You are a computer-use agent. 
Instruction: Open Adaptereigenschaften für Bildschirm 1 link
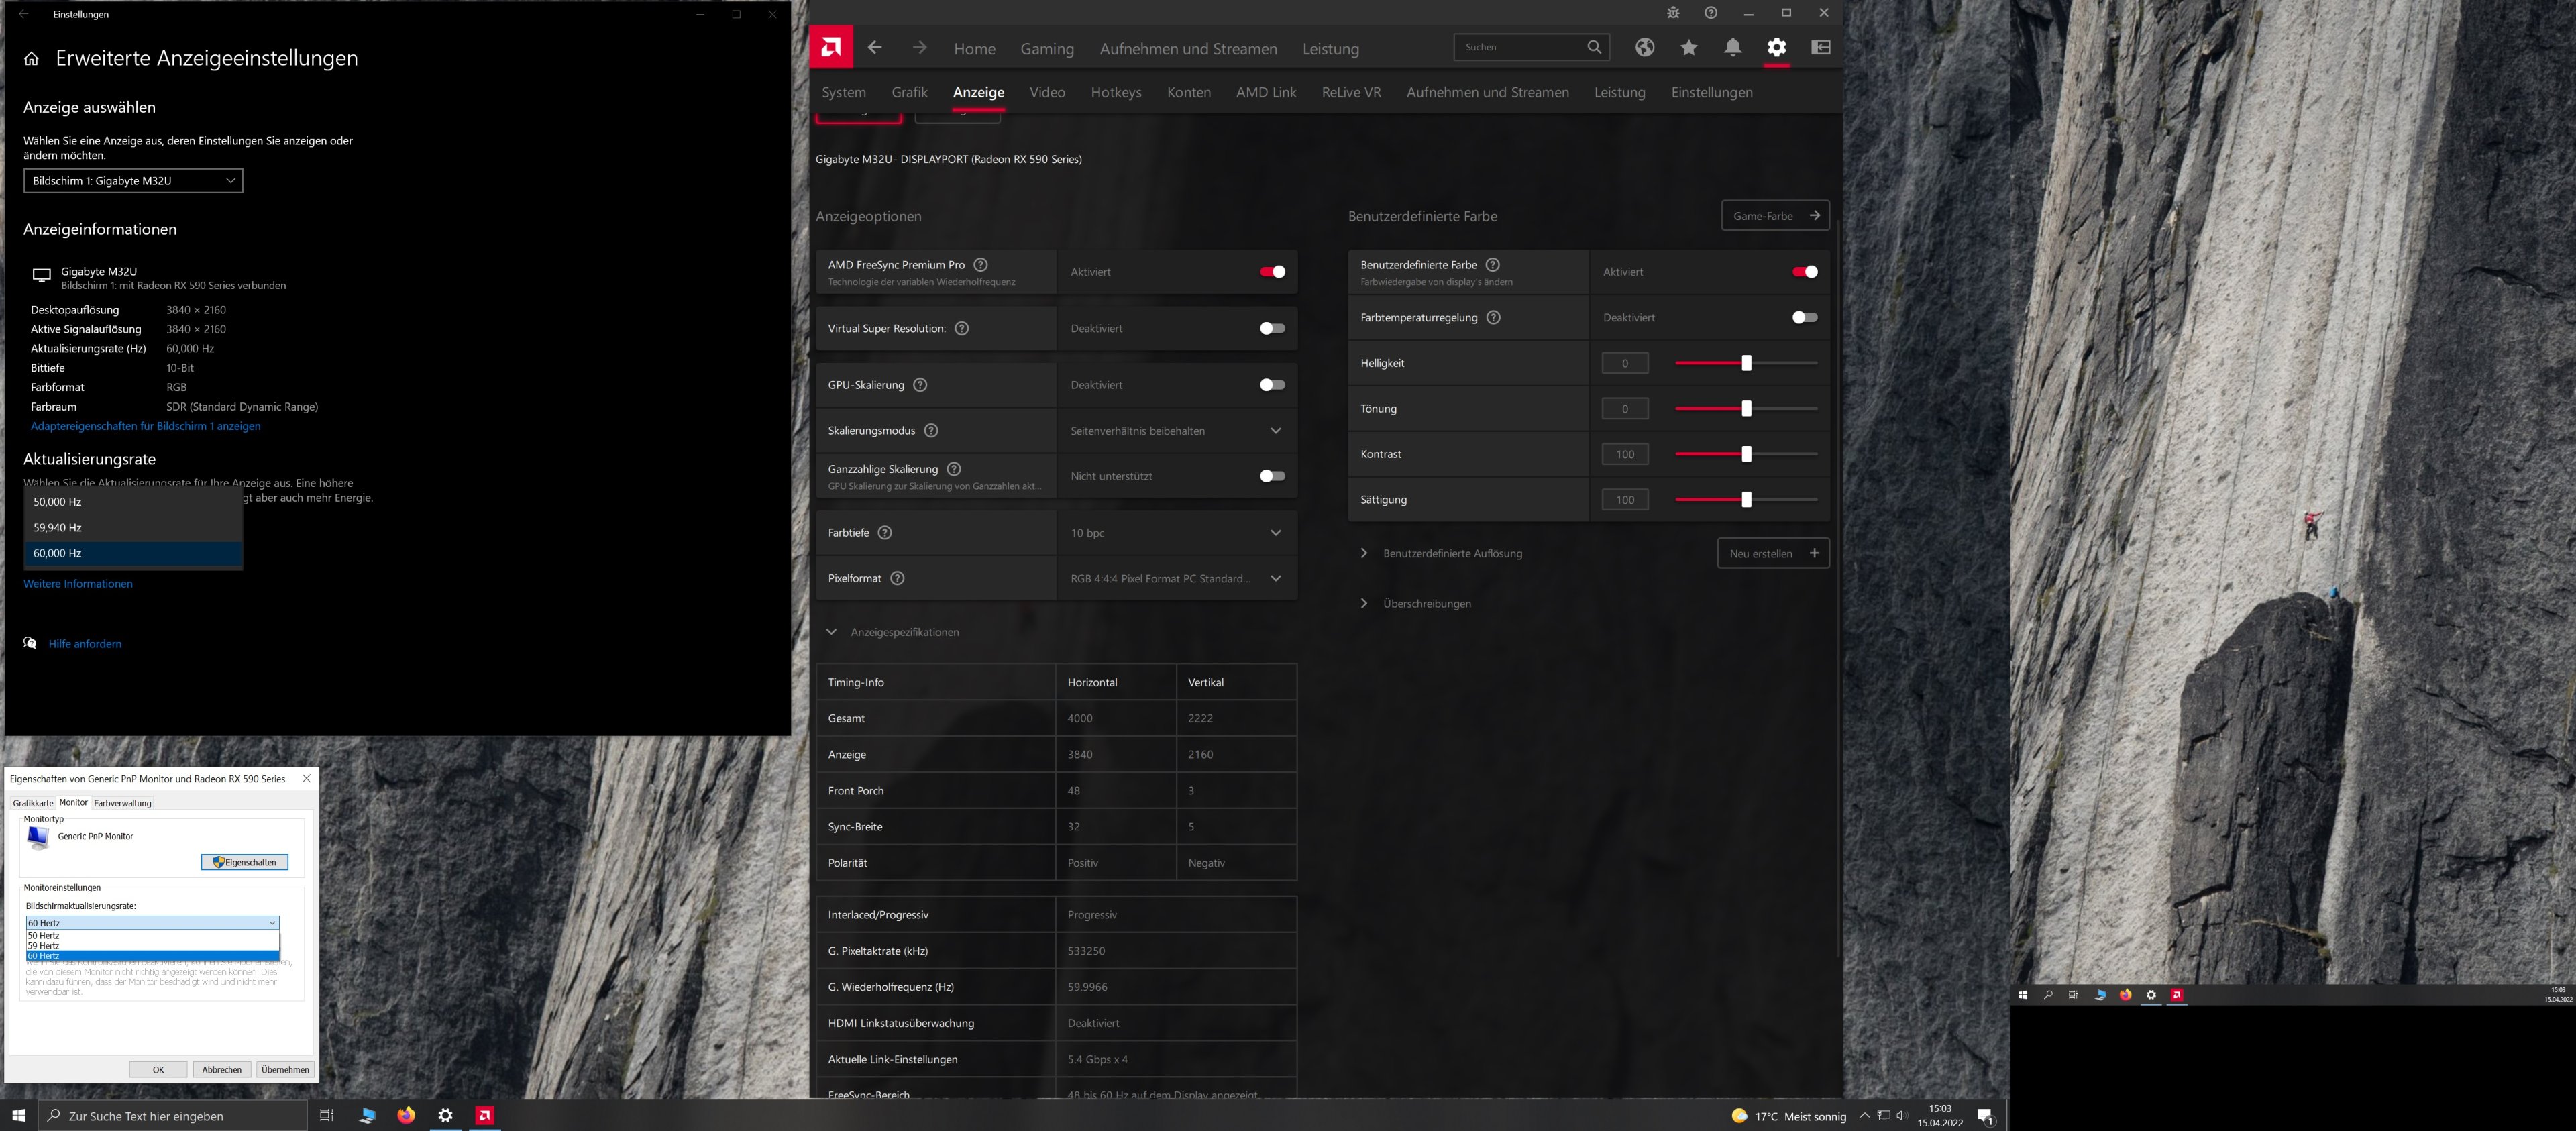pos(145,426)
